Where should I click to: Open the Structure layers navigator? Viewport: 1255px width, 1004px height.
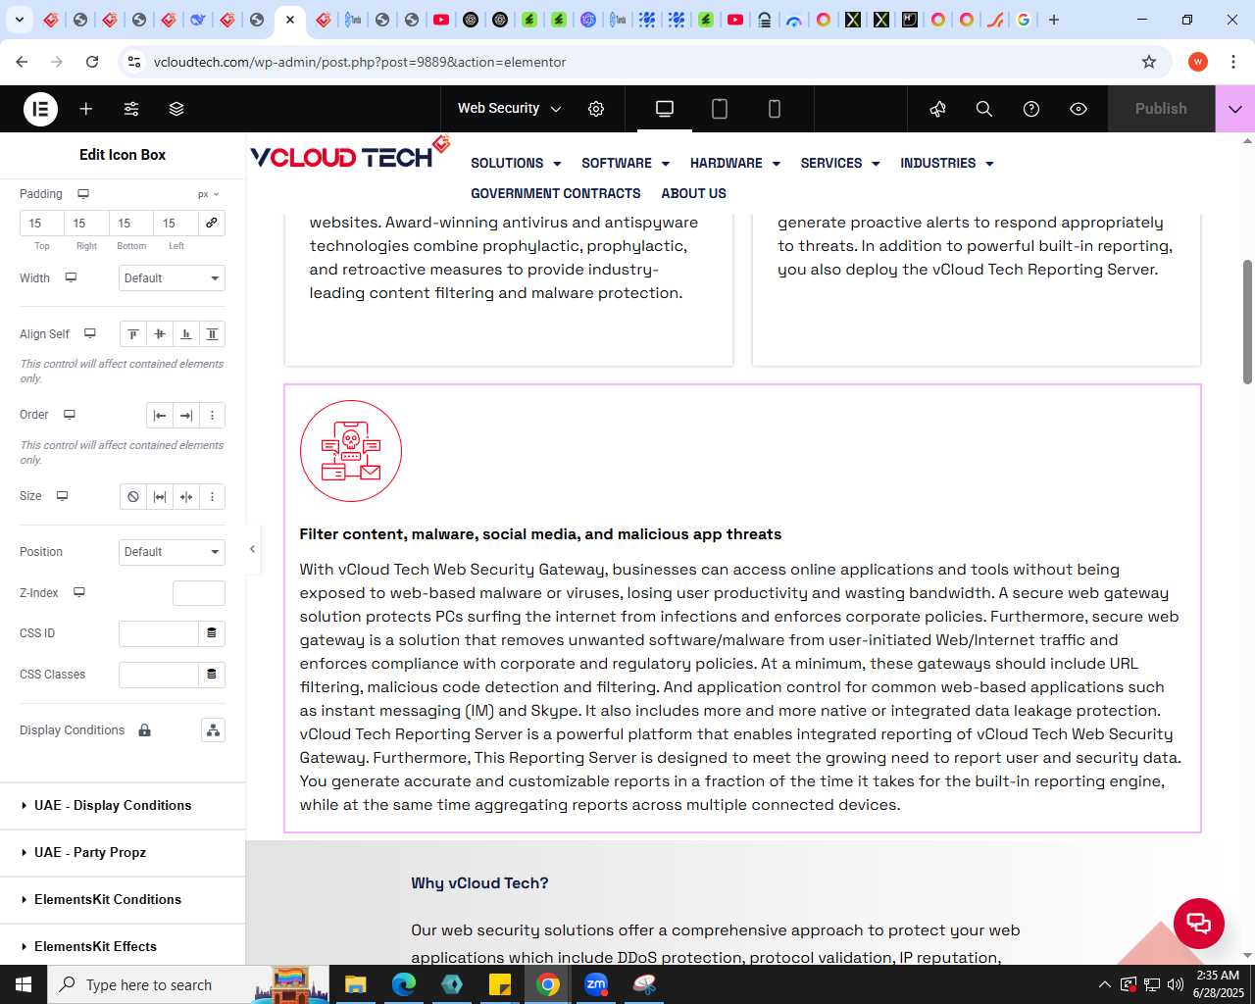pyautogui.click(x=176, y=109)
